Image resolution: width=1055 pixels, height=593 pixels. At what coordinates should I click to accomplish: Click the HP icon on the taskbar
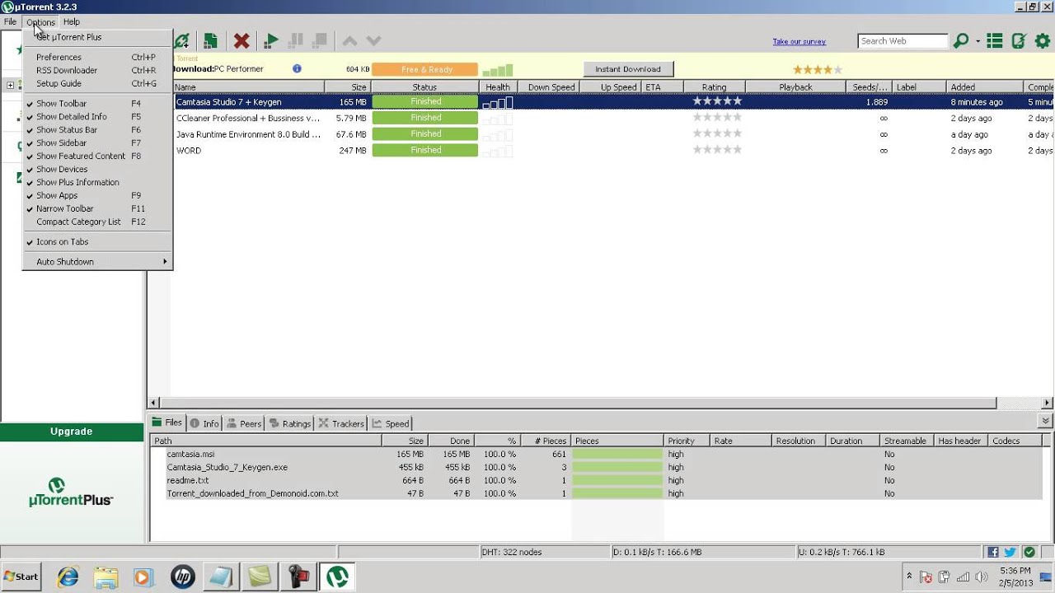point(183,577)
